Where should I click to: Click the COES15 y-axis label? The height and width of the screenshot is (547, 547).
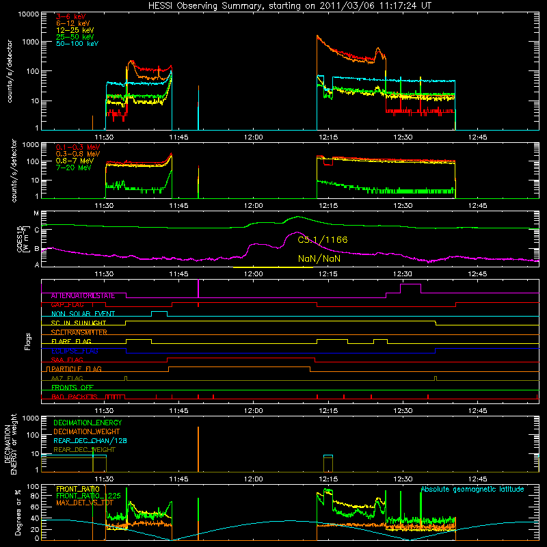pyautogui.click(x=23, y=239)
